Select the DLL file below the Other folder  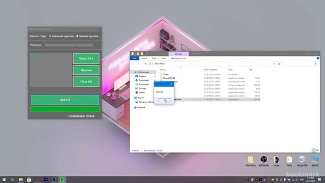[169, 78]
